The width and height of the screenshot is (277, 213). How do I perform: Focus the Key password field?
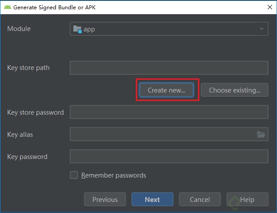169,156
